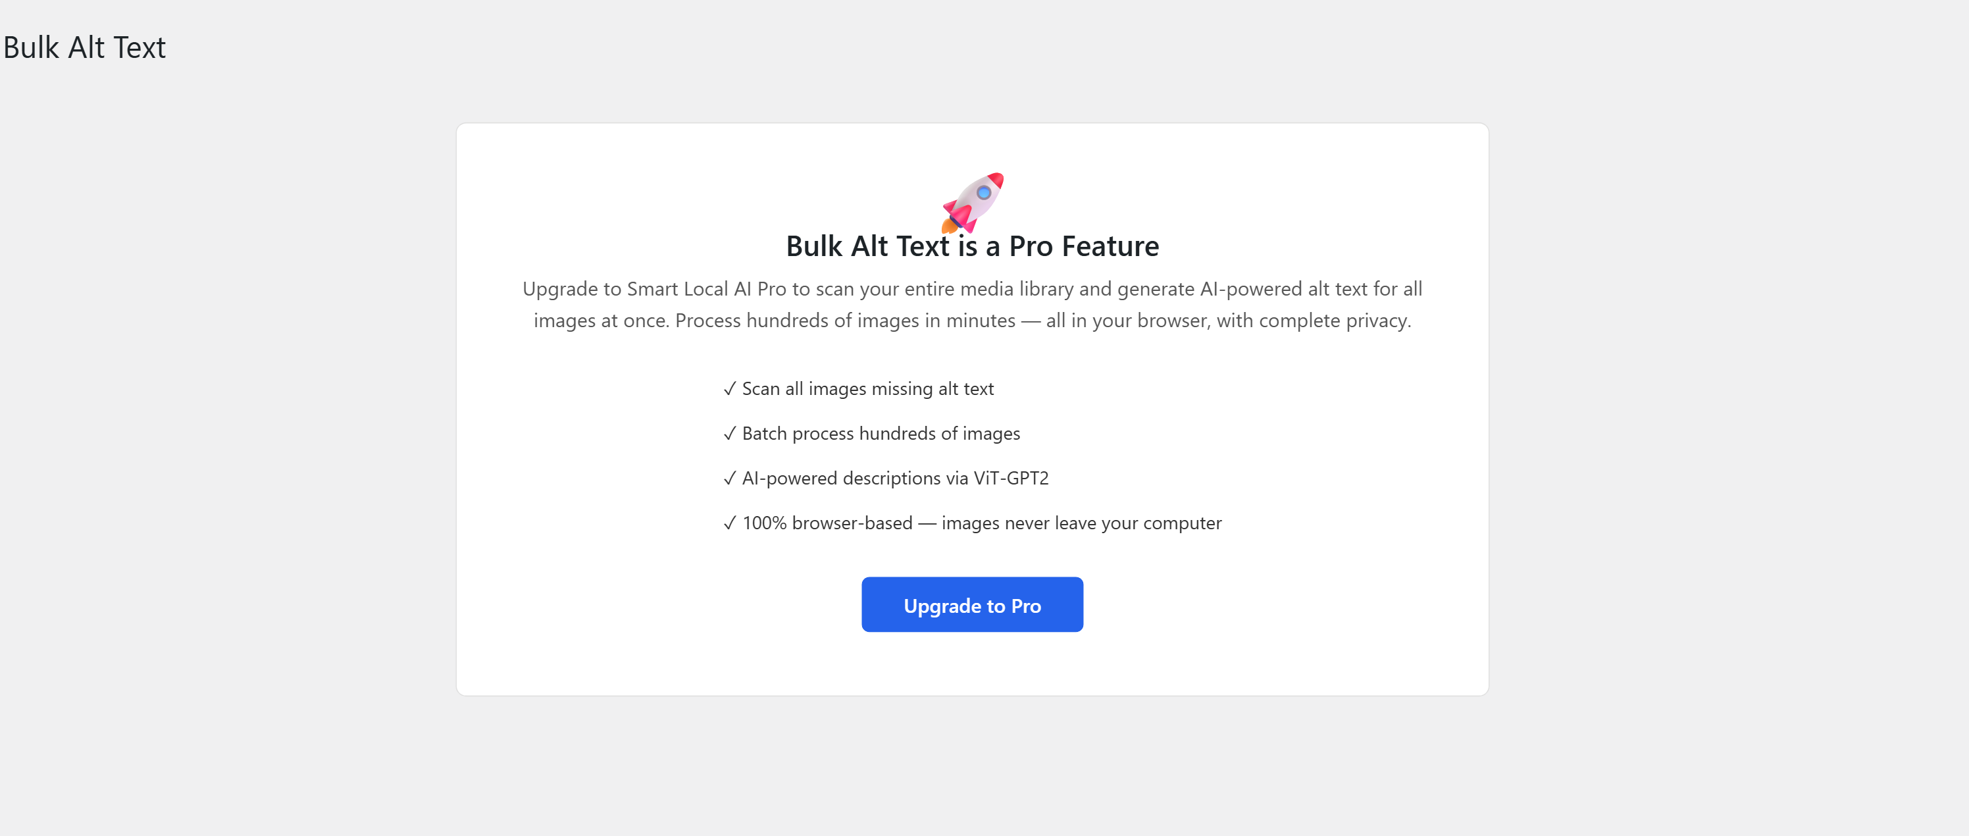Click the checkmark beside 100% browser-based

pos(729,523)
